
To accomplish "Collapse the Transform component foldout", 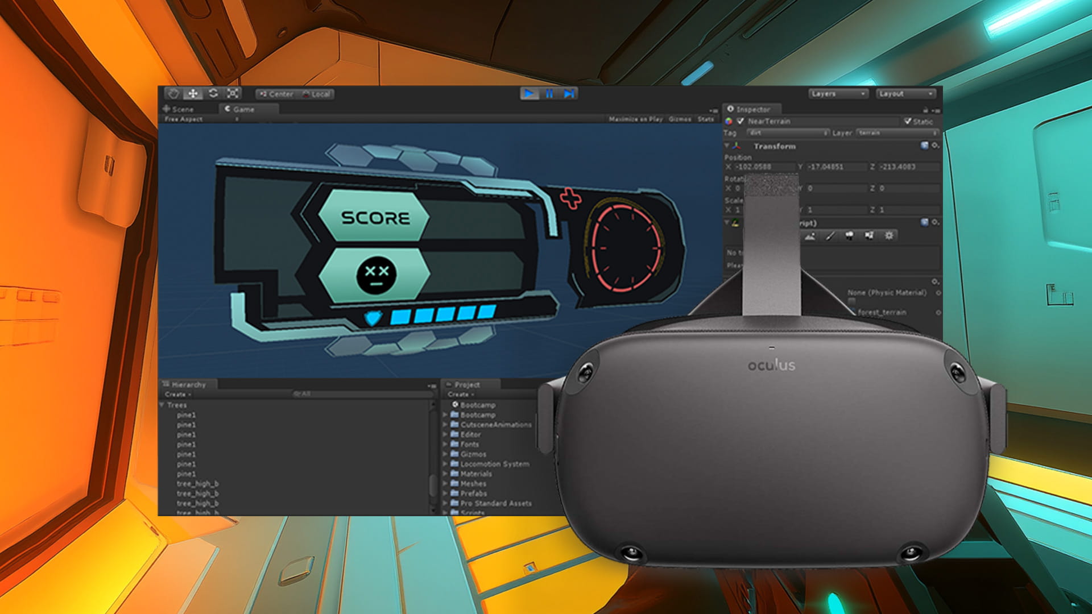I will point(727,146).
